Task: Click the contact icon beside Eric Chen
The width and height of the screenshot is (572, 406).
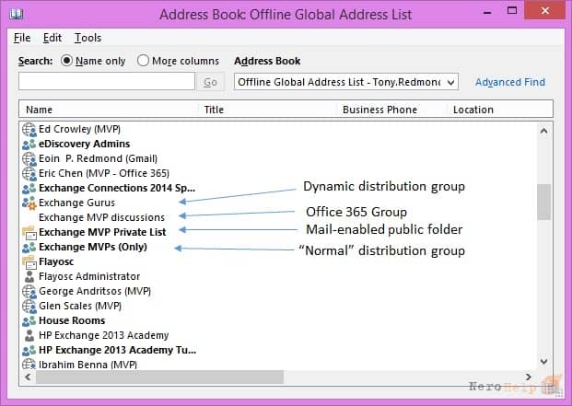Action: (x=29, y=173)
